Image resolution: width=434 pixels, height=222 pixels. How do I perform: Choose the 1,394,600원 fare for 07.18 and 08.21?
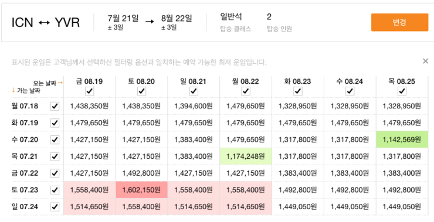pos(194,106)
